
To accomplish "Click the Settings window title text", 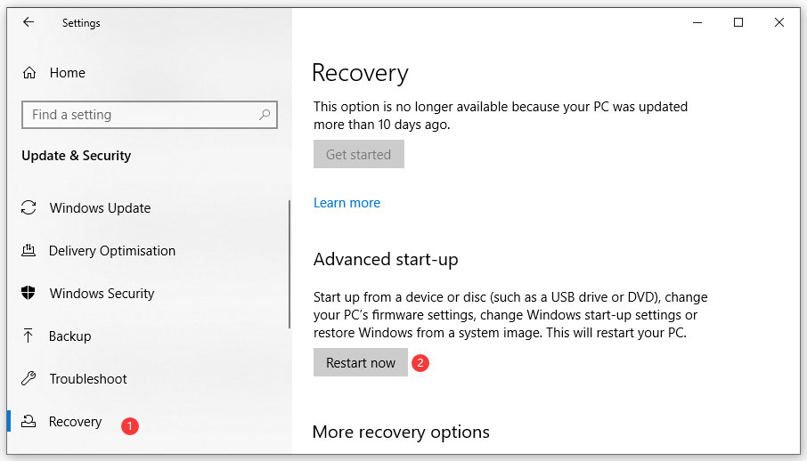I will 81,22.
